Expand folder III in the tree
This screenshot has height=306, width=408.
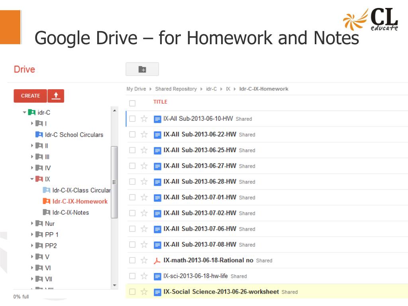point(32,157)
